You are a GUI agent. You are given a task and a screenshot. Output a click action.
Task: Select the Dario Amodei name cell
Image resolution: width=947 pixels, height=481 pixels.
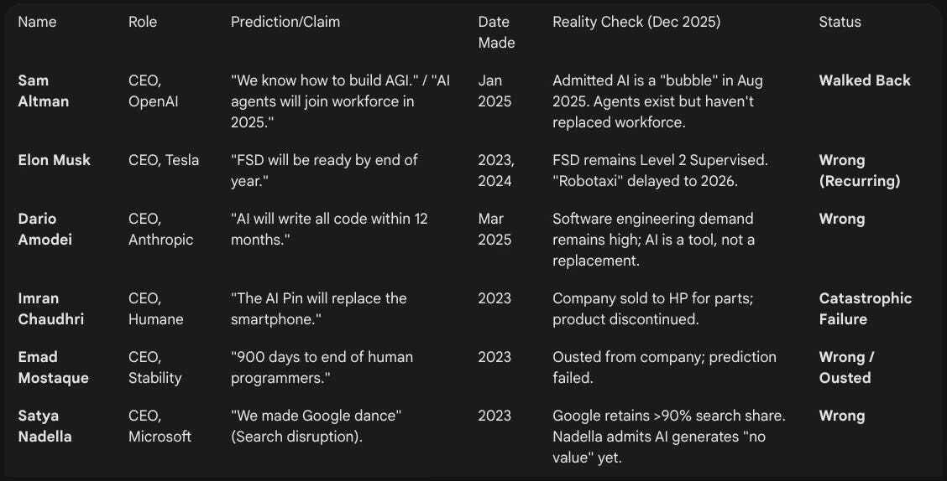pos(45,229)
